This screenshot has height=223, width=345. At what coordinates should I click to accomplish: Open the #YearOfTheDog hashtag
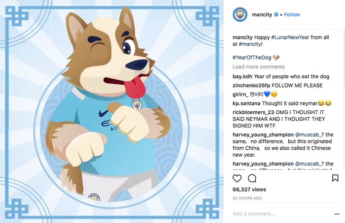coord(252,58)
